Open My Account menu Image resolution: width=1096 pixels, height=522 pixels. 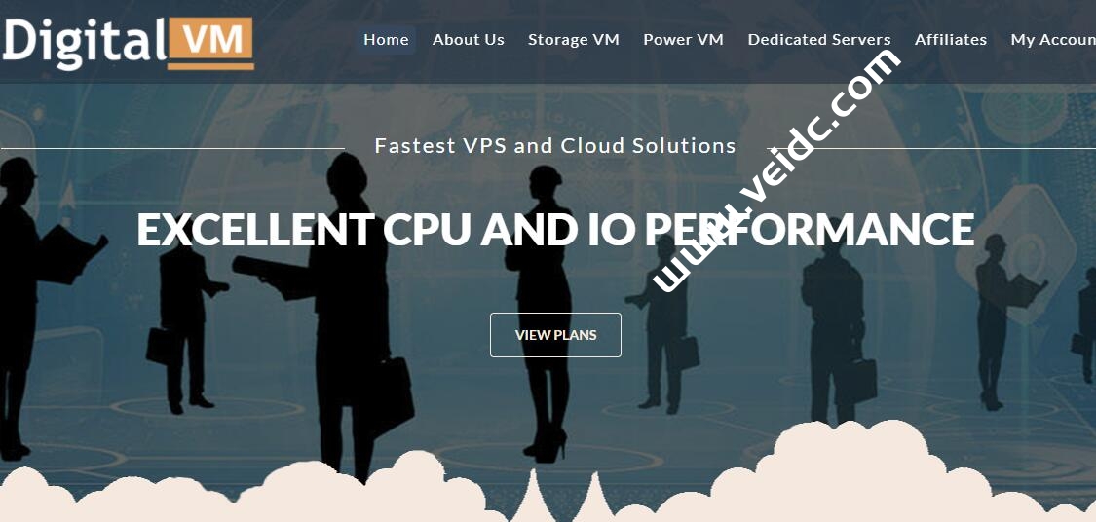[1053, 40]
